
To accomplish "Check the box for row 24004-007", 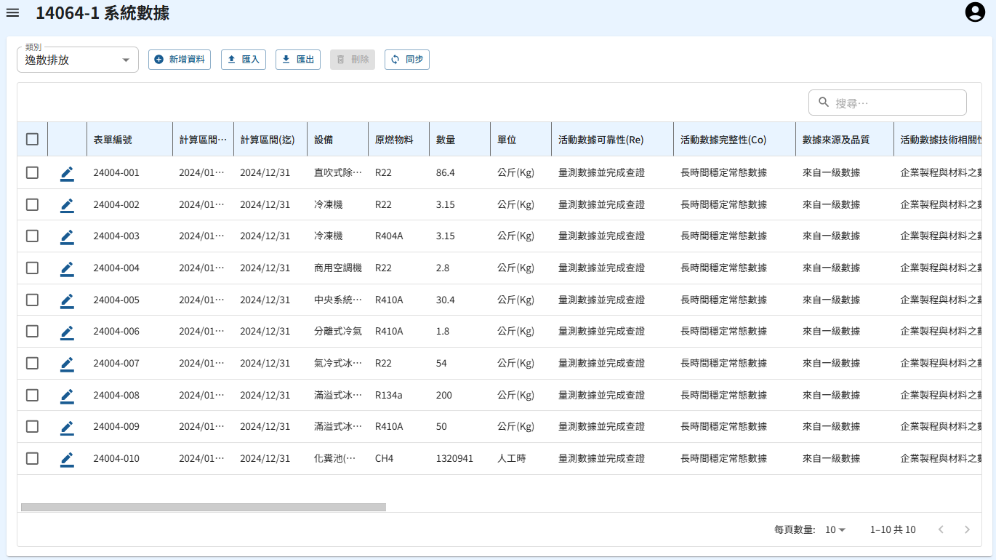I will tap(32, 364).
